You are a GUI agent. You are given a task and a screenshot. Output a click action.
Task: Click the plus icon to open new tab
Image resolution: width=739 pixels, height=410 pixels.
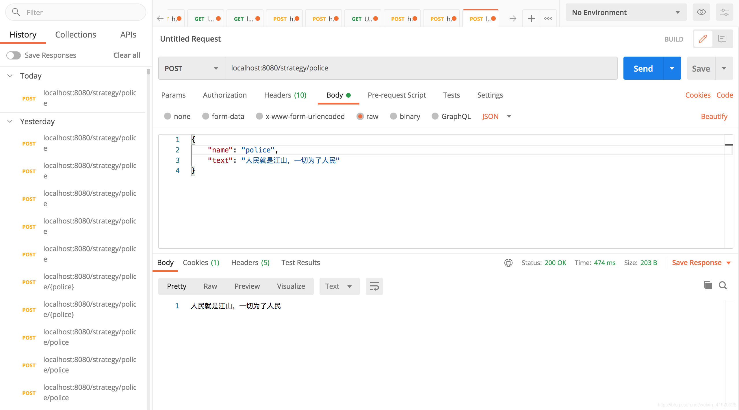[x=531, y=19]
